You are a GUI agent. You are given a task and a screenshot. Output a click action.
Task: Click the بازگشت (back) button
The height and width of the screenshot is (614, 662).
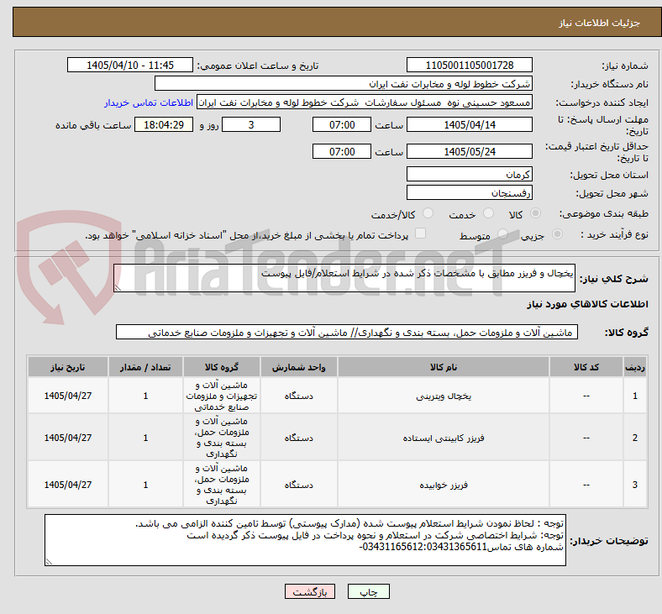coord(310,591)
